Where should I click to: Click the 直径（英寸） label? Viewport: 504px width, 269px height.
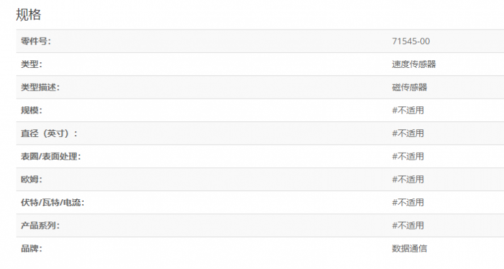click(x=49, y=133)
